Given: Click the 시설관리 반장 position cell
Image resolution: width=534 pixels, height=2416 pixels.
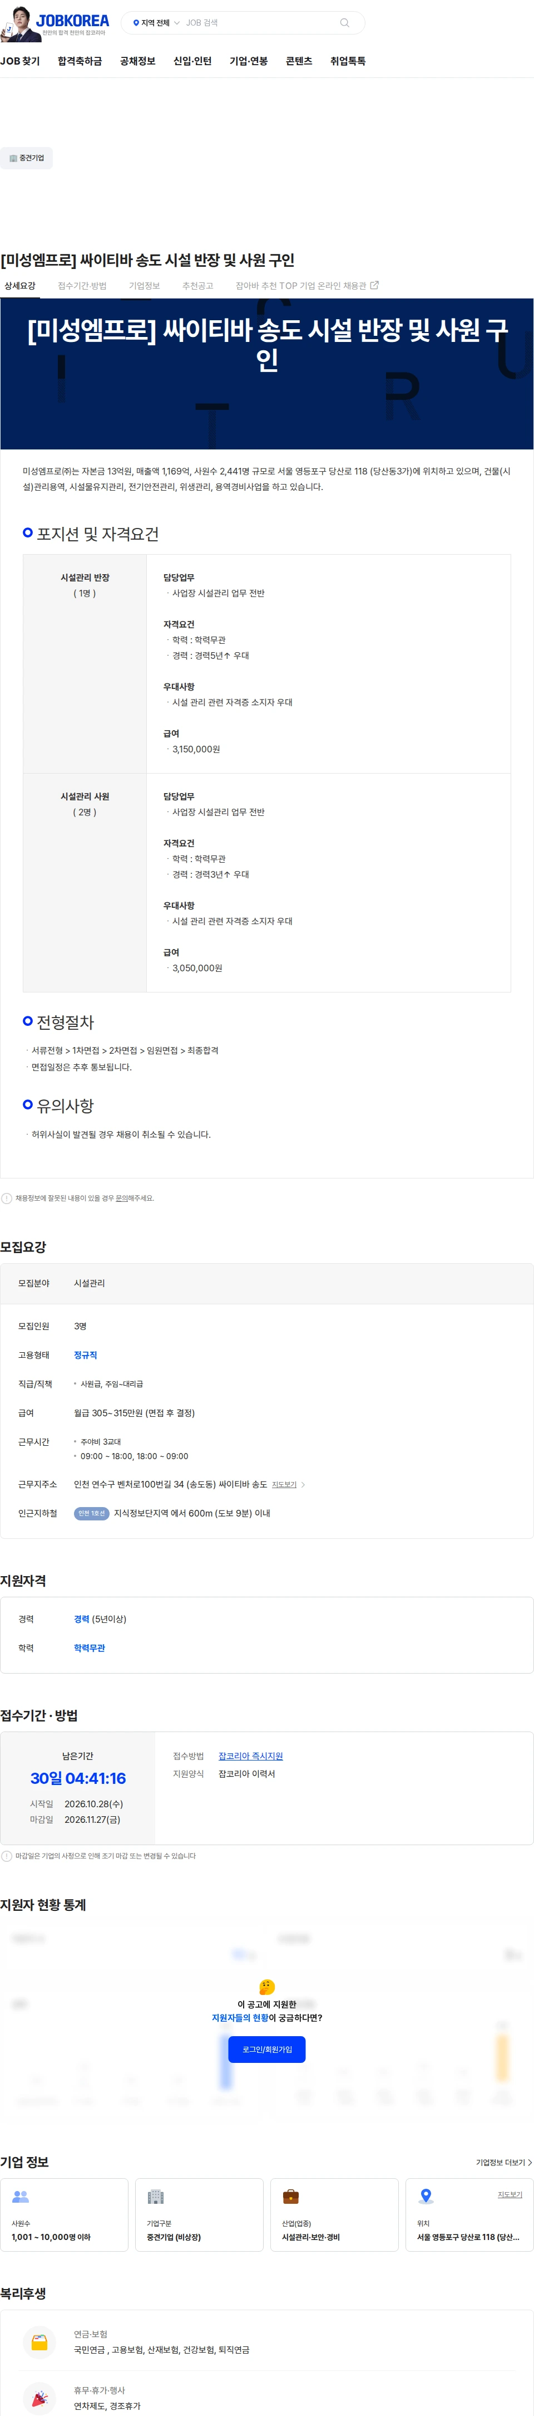Looking at the screenshot, I should tap(85, 664).
